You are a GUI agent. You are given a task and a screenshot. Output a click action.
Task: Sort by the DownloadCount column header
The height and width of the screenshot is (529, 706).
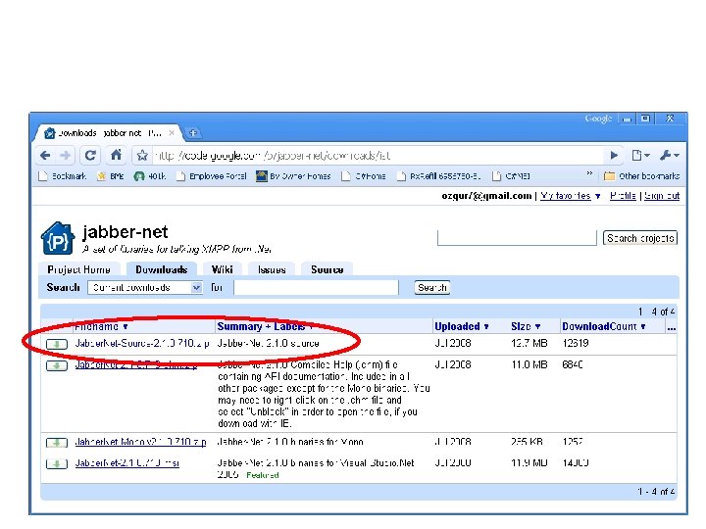604,326
